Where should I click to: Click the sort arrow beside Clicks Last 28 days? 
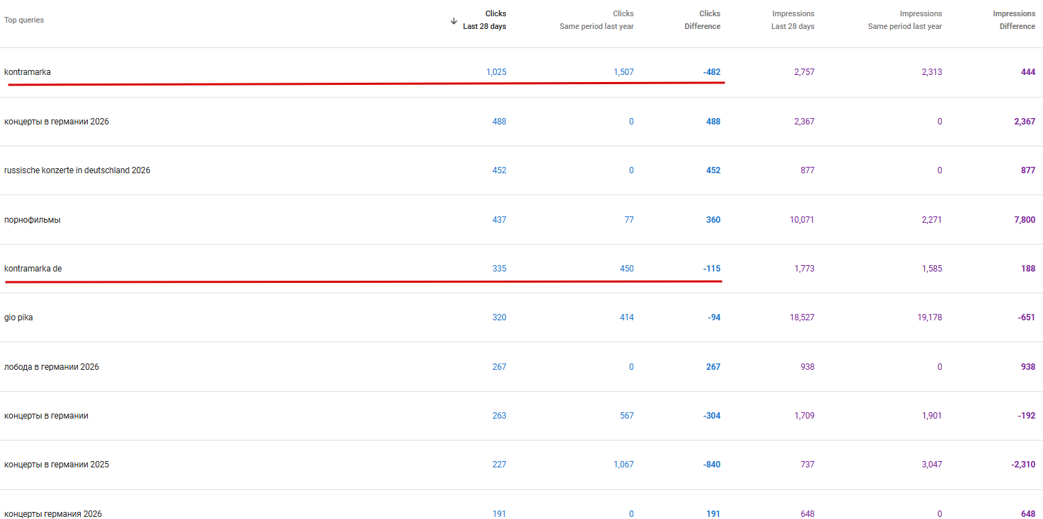[454, 21]
